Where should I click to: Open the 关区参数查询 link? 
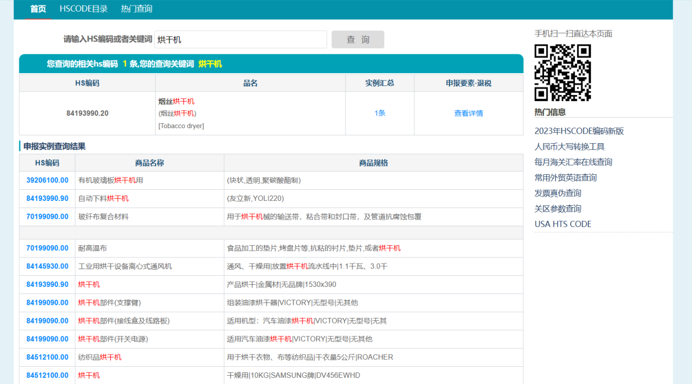tap(558, 209)
